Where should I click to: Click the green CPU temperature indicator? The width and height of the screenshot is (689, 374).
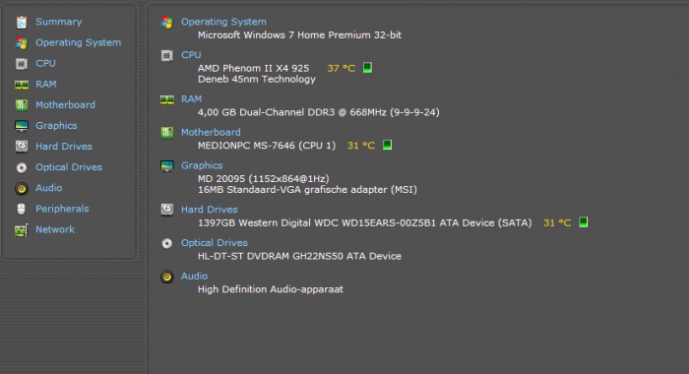pos(367,67)
